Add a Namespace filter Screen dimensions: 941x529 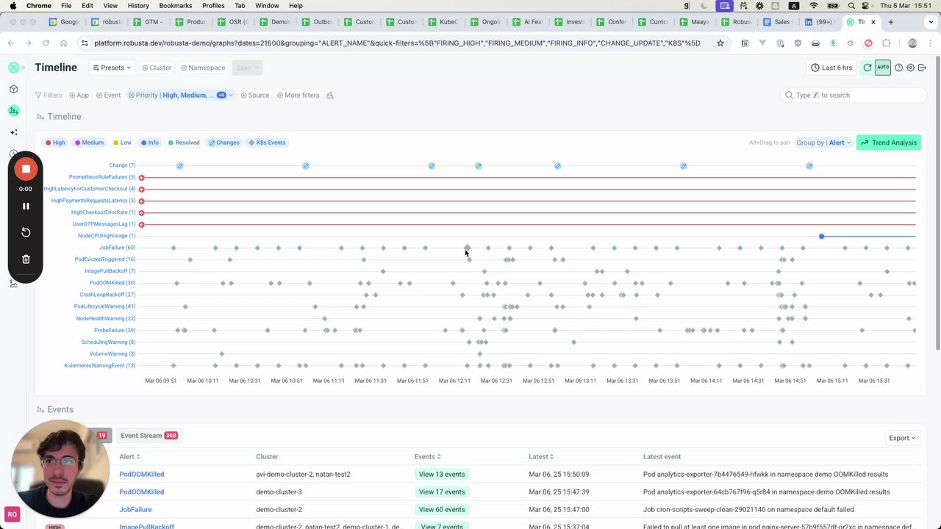pos(203,68)
